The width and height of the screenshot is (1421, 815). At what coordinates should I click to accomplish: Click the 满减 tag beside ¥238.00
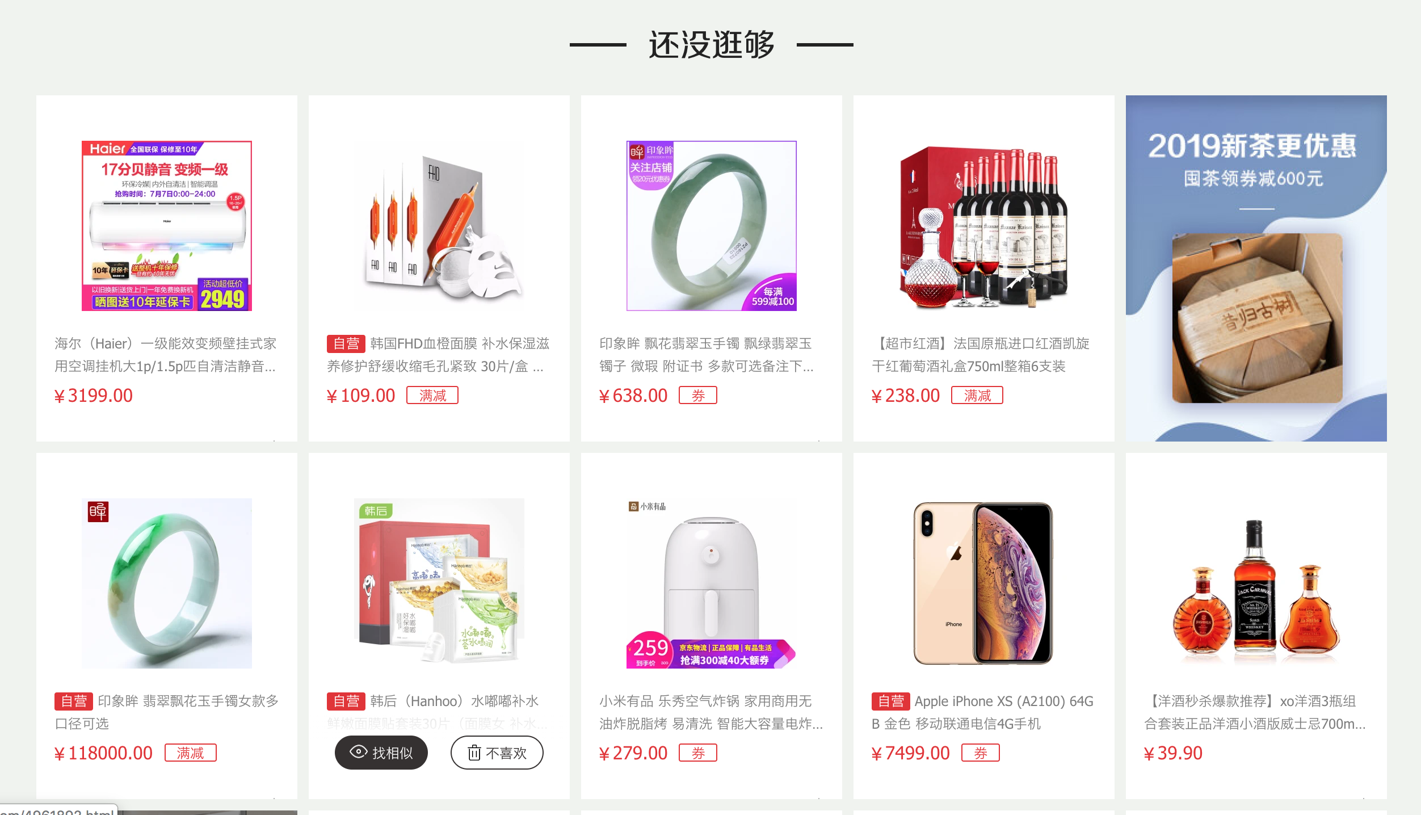point(977,395)
